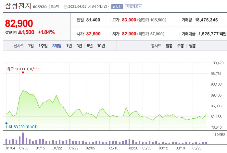Switch to the 주봉 candle chart

click(181, 46)
